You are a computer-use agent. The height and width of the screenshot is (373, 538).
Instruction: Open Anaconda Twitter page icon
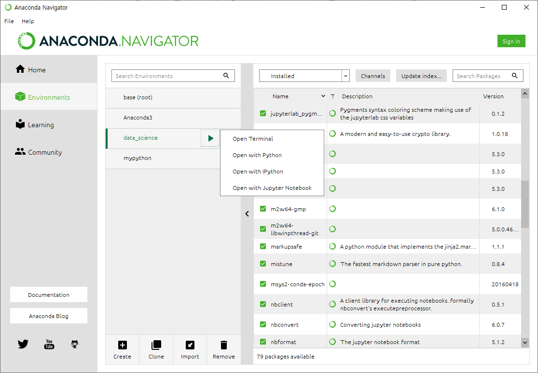(23, 344)
